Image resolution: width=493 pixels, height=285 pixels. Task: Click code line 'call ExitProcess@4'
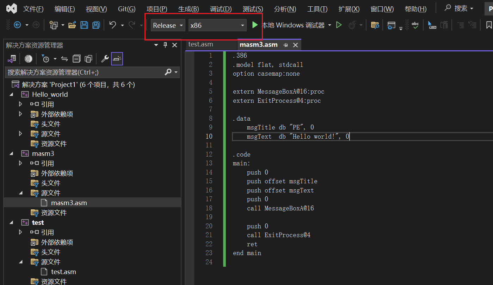279,235
